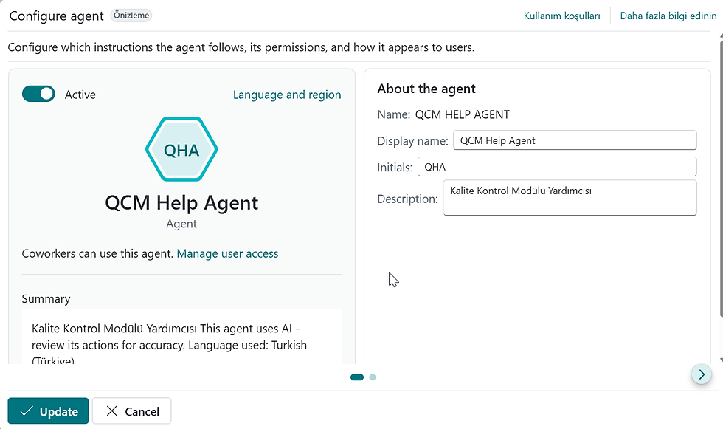Click the checkmark icon on Update button
The width and height of the screenshot is (723, 429).
point(27,411)
